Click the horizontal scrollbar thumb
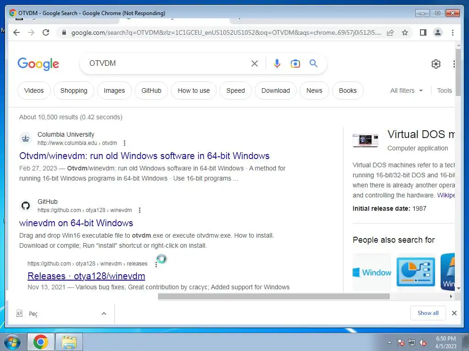The width and height of the screenshot is (469, 351). pos(274,296)
